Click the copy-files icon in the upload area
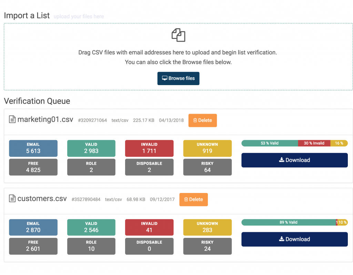 coord(178,35)
